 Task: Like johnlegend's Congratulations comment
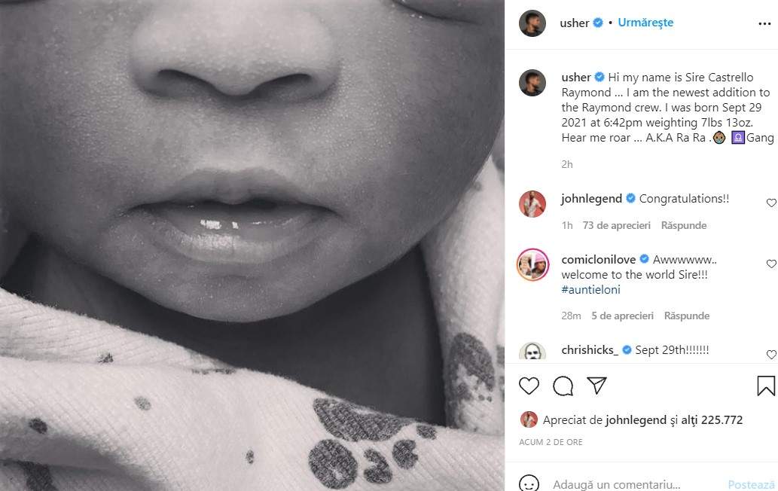click(x=771, y=203)
